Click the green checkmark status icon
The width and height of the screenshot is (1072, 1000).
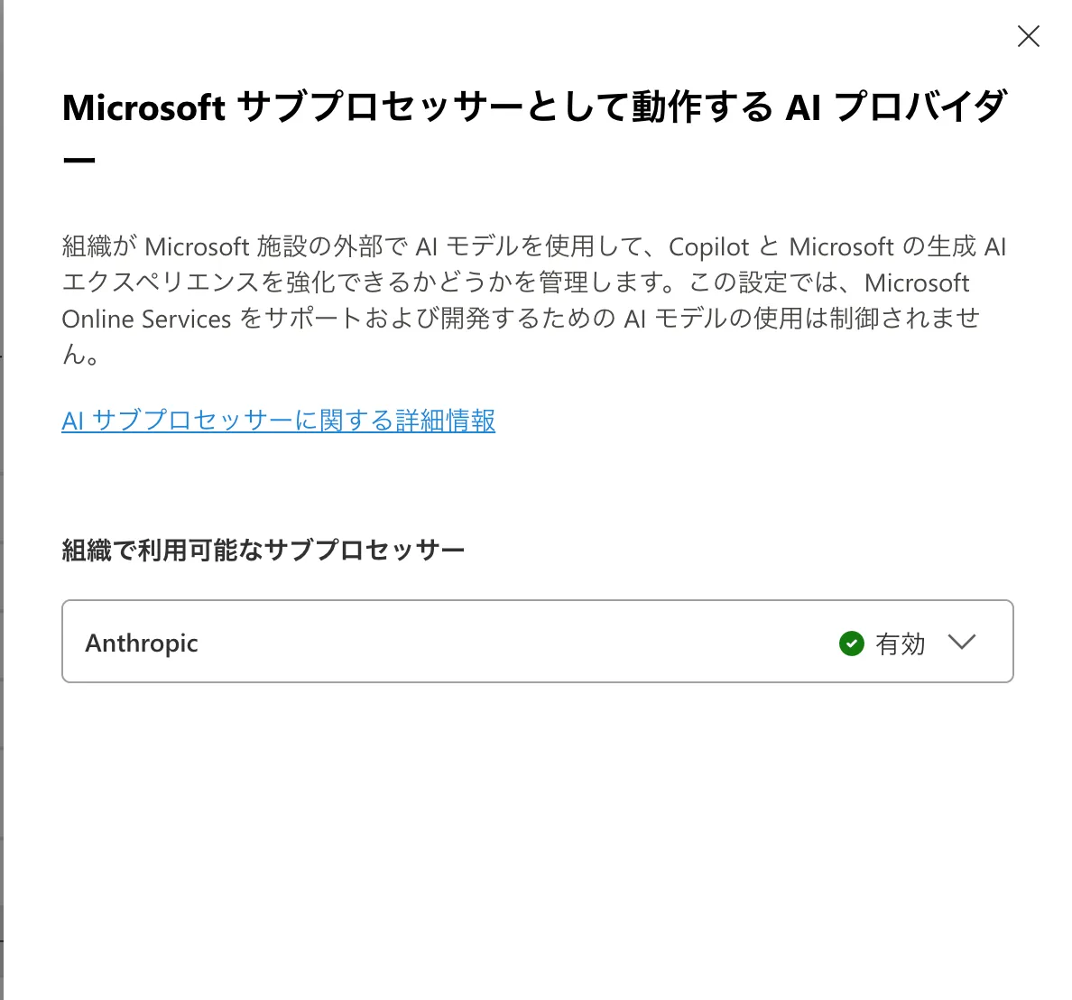coord(851,644)
